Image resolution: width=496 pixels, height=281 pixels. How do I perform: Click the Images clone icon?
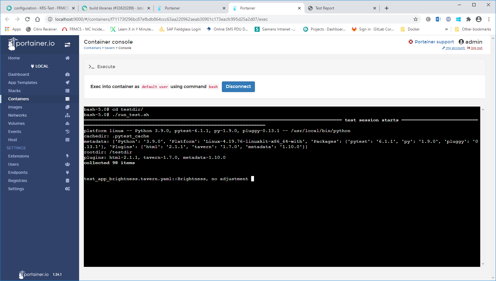(x=67, y=107)
